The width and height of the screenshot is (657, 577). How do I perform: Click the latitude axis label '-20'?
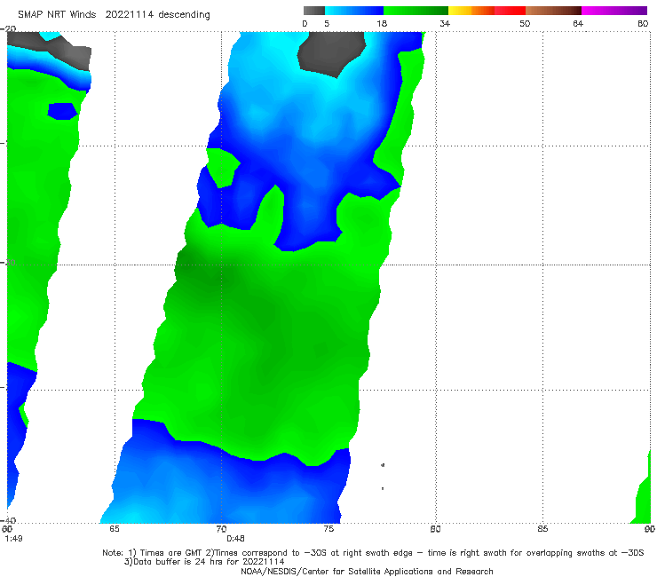(8, 29)
